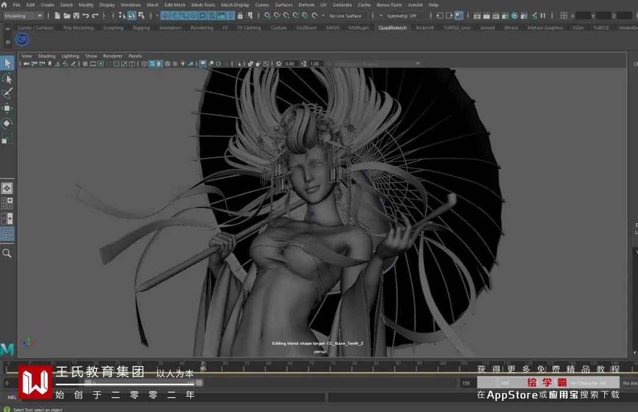Viewport: 638px width, 412px height.
Task: Toggle the viewport grid display
Action: coord(85,64)
